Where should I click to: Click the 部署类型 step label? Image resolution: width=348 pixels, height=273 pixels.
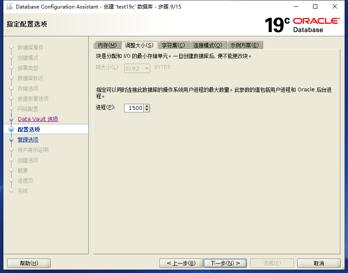(x=28, y=68)
